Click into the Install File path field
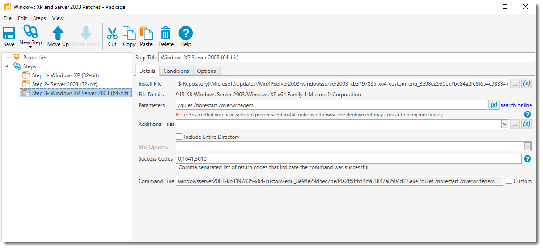 coord(342,83)
